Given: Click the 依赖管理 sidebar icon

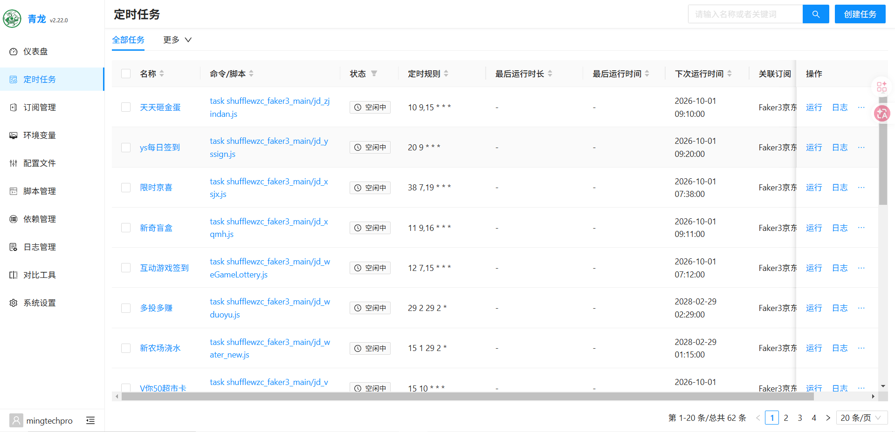Looking at the screenshot, I should point(14,219).
